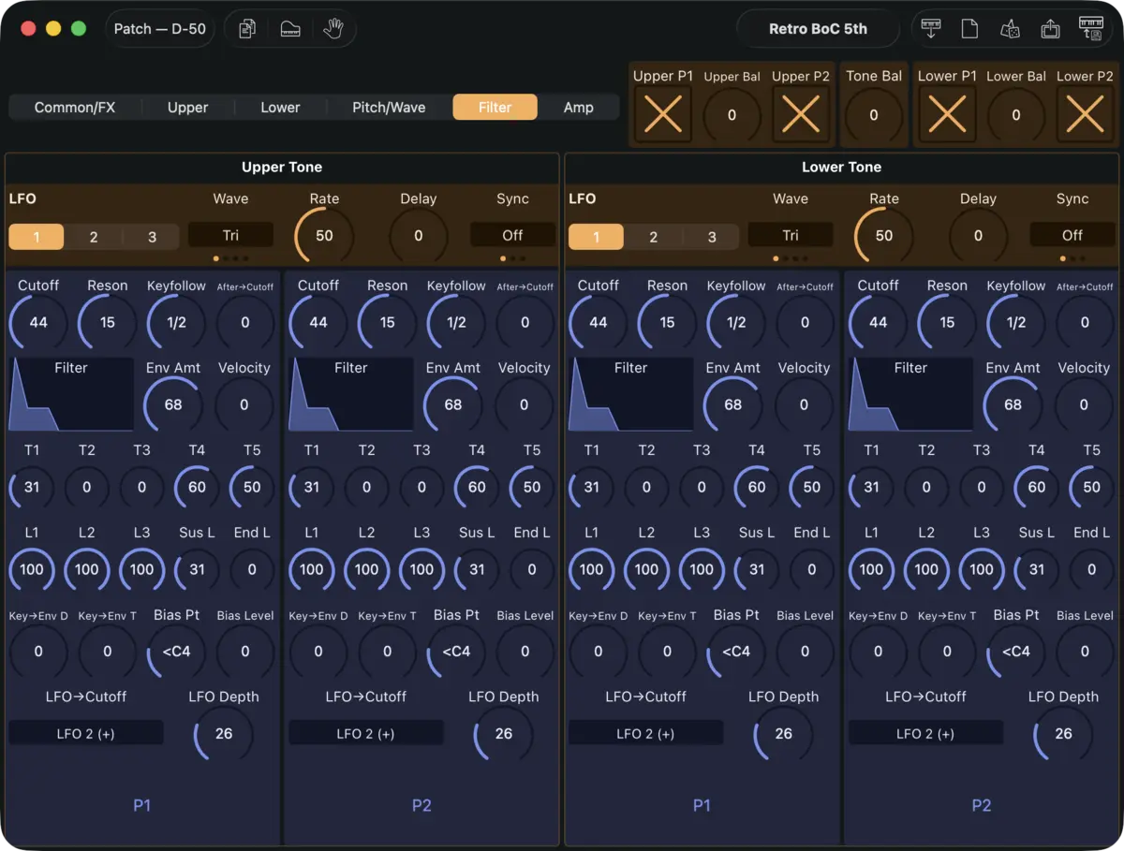Click Upper Tone P1 LFO Depth knob

pos(224,733)
